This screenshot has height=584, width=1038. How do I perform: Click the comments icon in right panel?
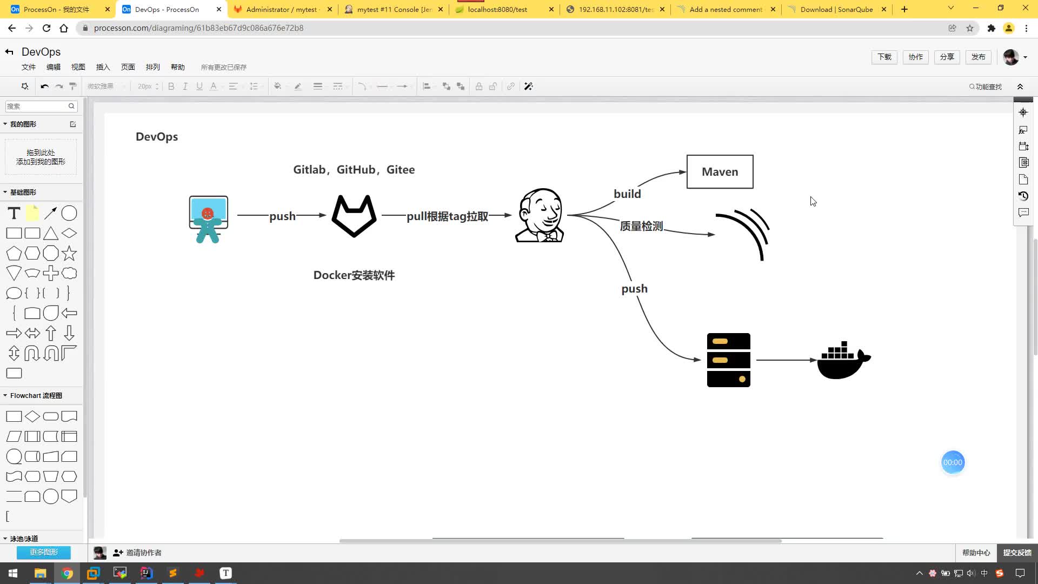tap(1023, 213)
